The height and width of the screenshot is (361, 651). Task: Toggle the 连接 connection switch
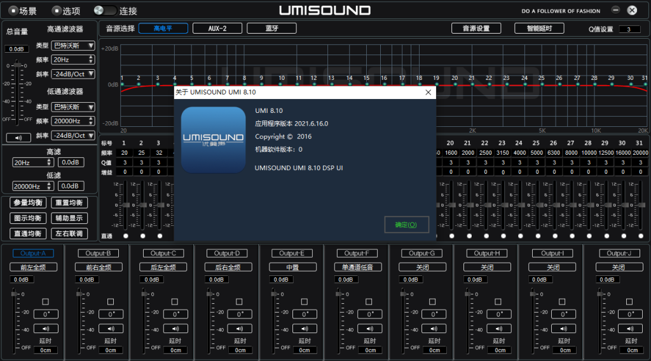click(x=105, y=10)
